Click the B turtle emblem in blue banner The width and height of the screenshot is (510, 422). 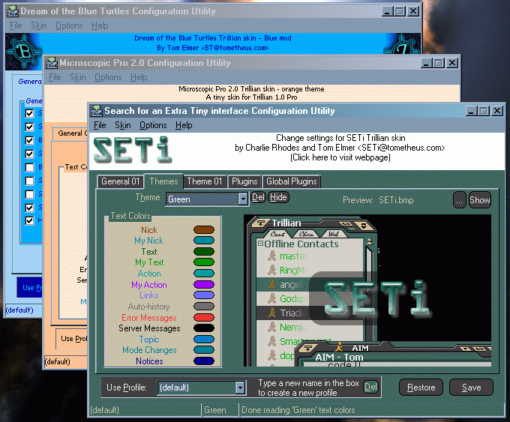pos(25,52)
